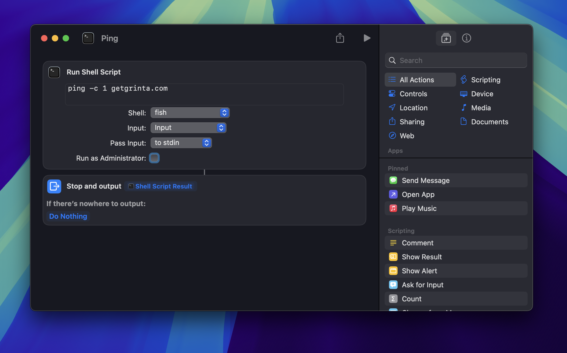Open shortcut details info icon
This screenshot has width=567, height=353.
point(466,38)
